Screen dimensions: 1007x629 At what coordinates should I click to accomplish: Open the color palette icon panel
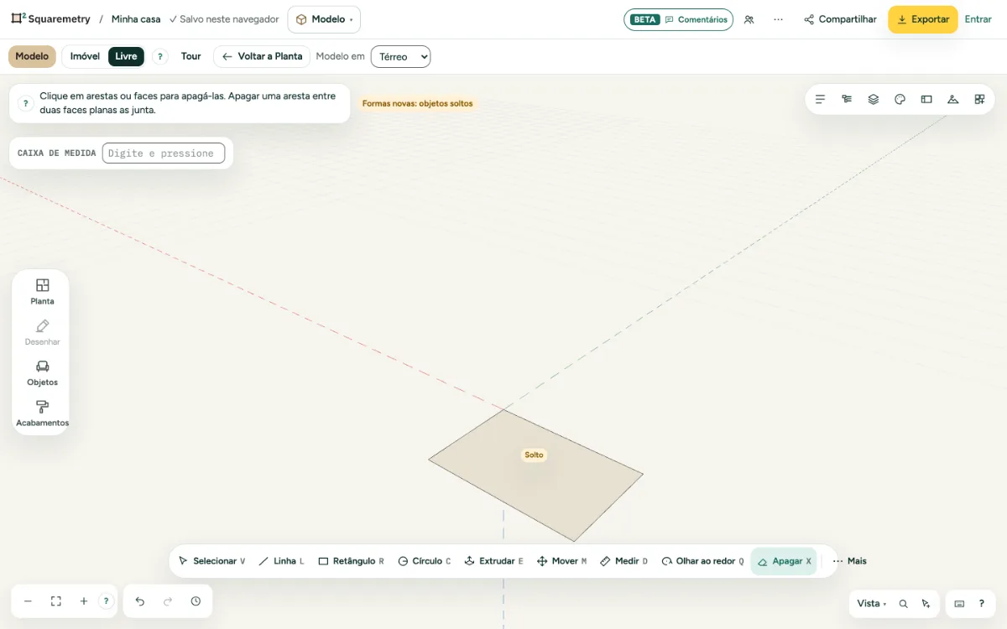point(900,99)
